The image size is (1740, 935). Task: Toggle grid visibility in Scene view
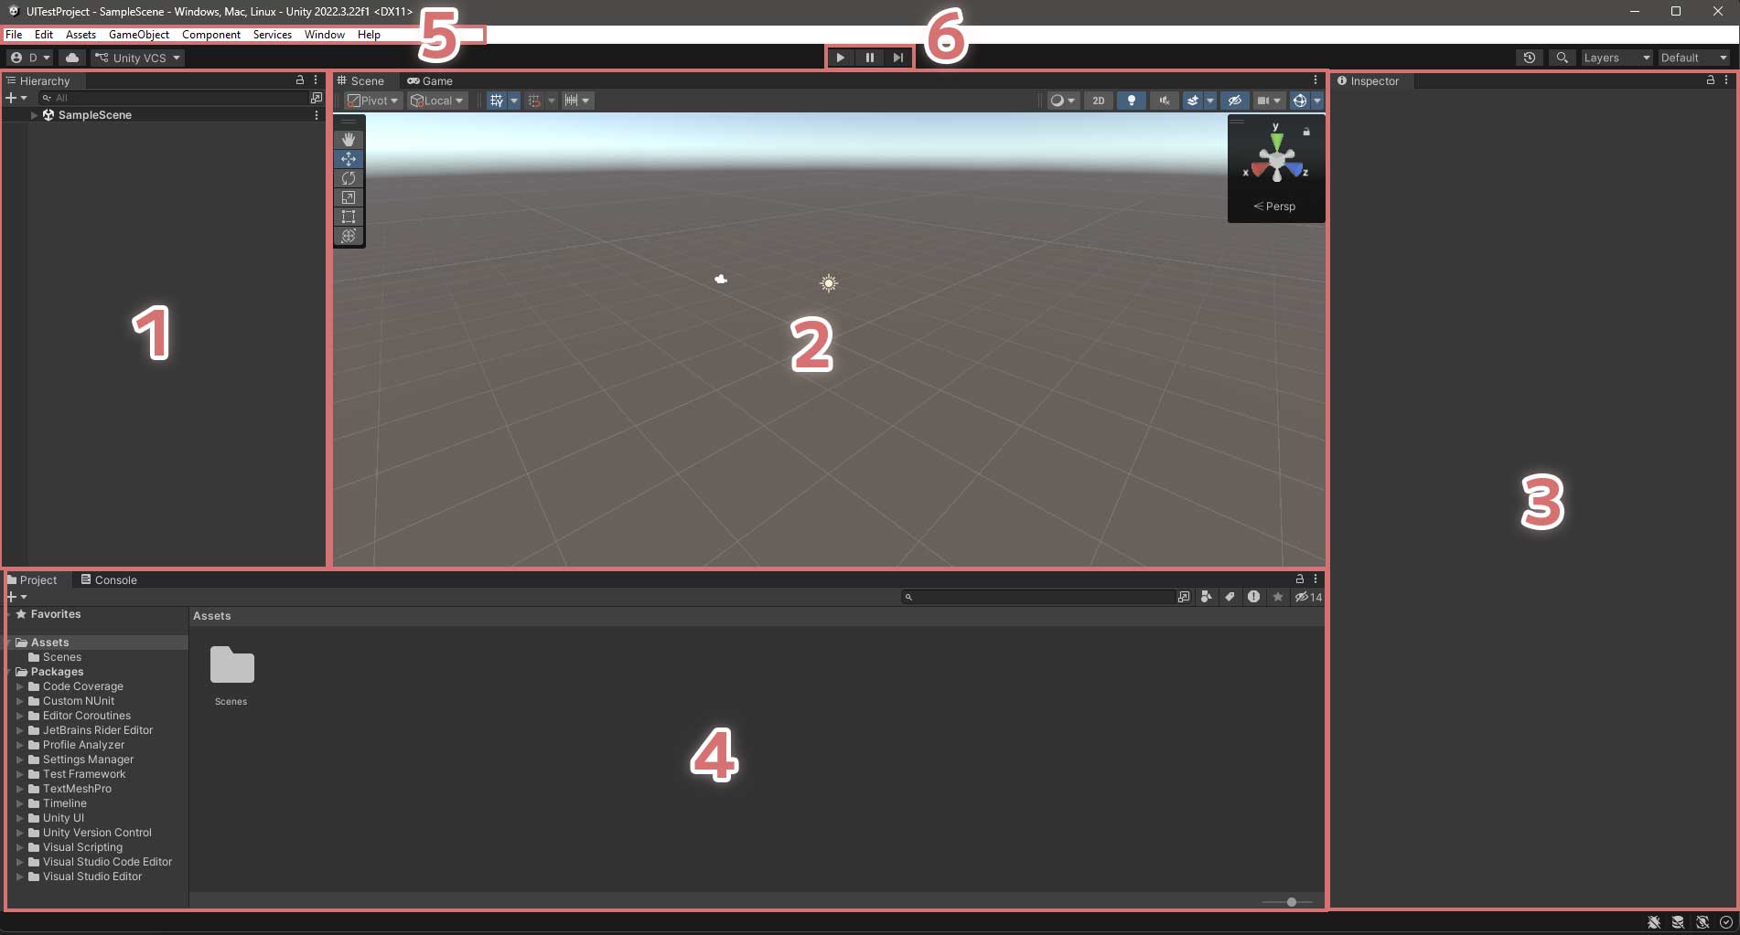click(497, 101)
